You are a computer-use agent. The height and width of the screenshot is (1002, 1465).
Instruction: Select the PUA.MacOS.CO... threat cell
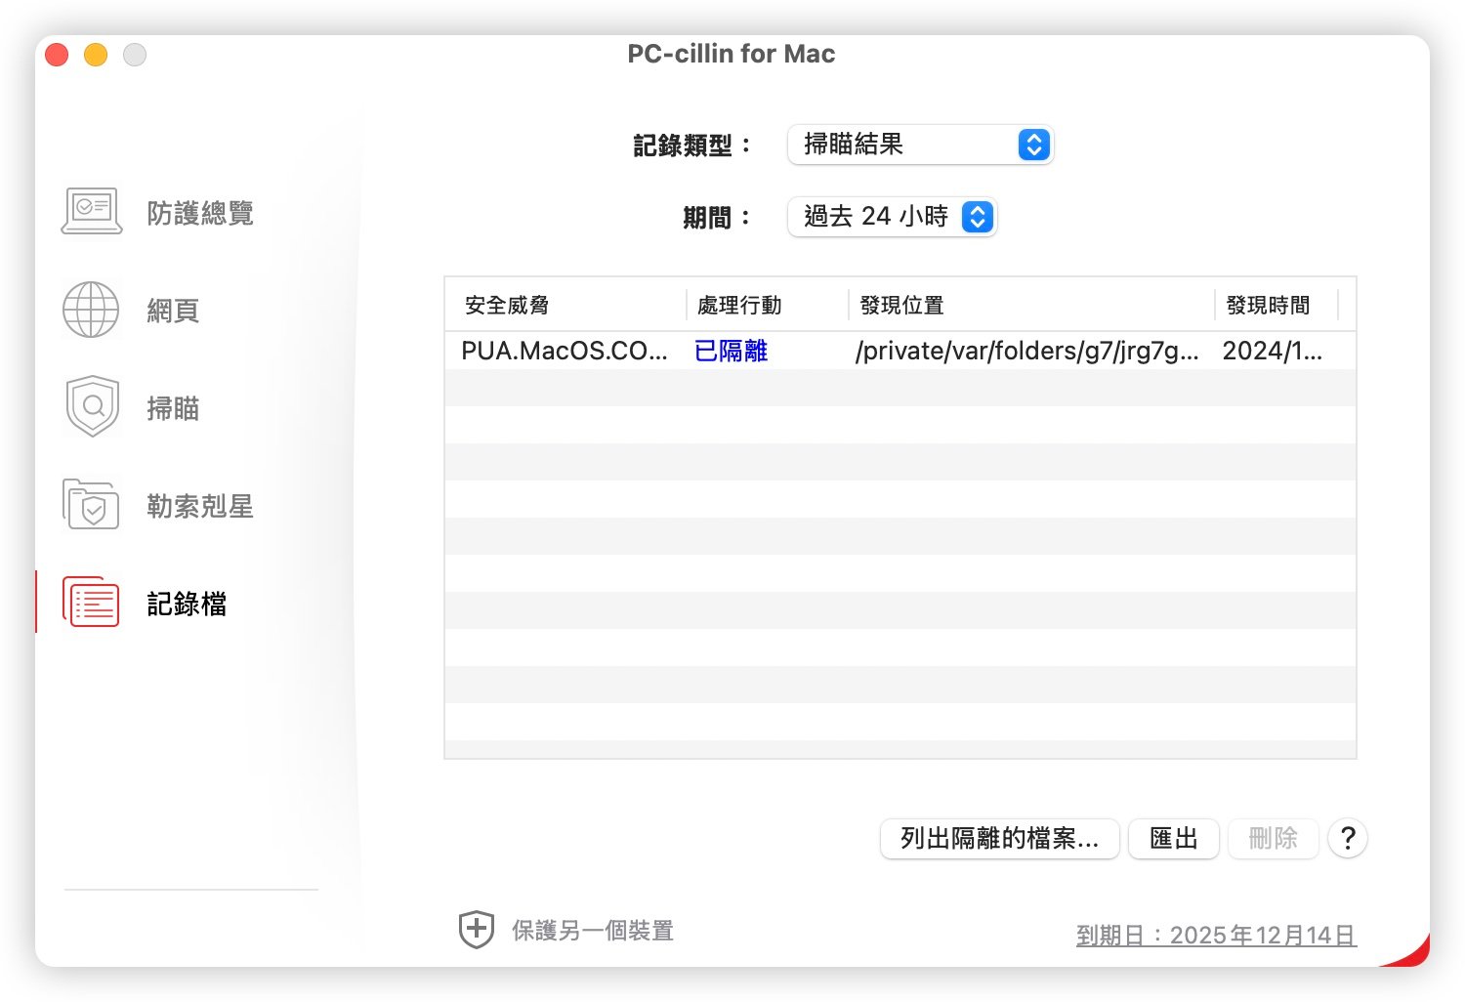[x=565, y=351]
